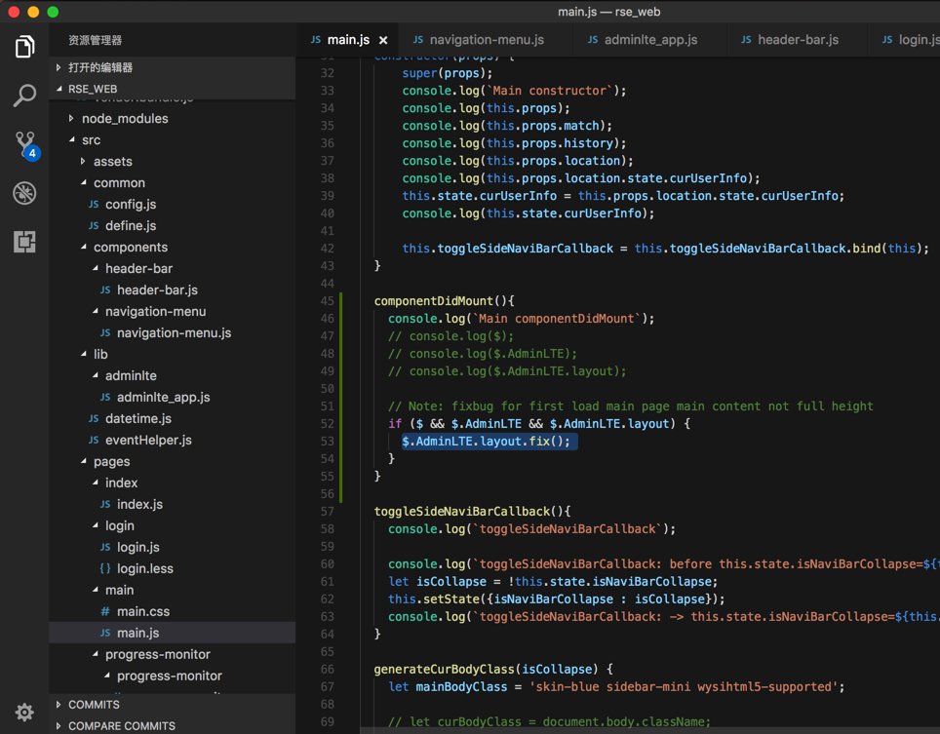Close the main.js editor tab
Screen dimensions: 940x734
(x=383, y=40)
